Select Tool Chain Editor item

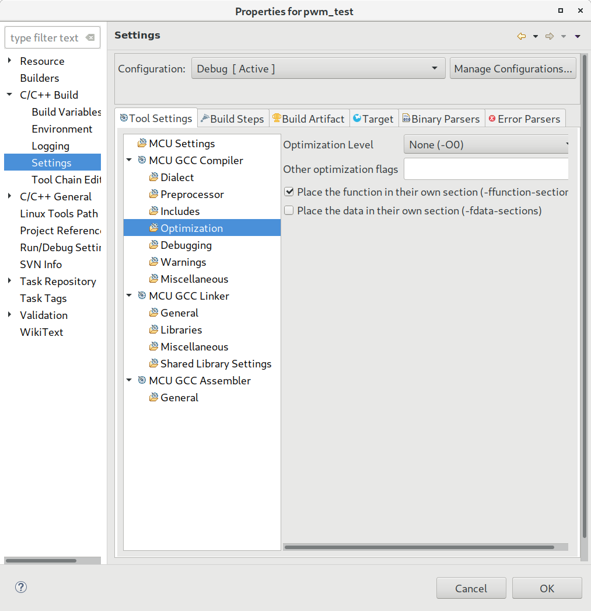(x=67, y=180)
